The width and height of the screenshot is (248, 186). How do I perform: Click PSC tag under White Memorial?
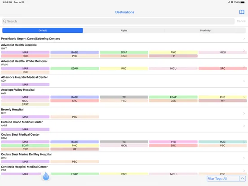click(25, 72)
